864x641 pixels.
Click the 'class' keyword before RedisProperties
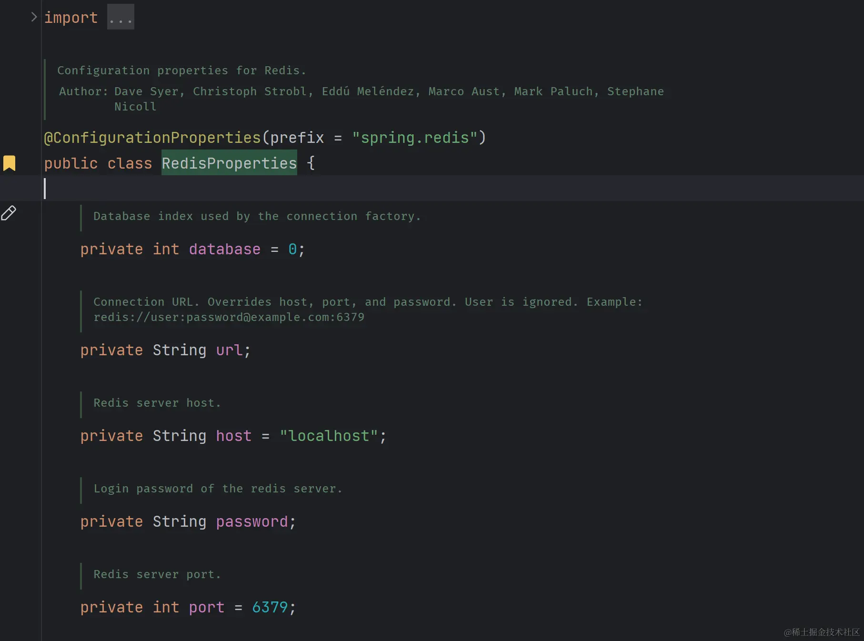point(130,163)
